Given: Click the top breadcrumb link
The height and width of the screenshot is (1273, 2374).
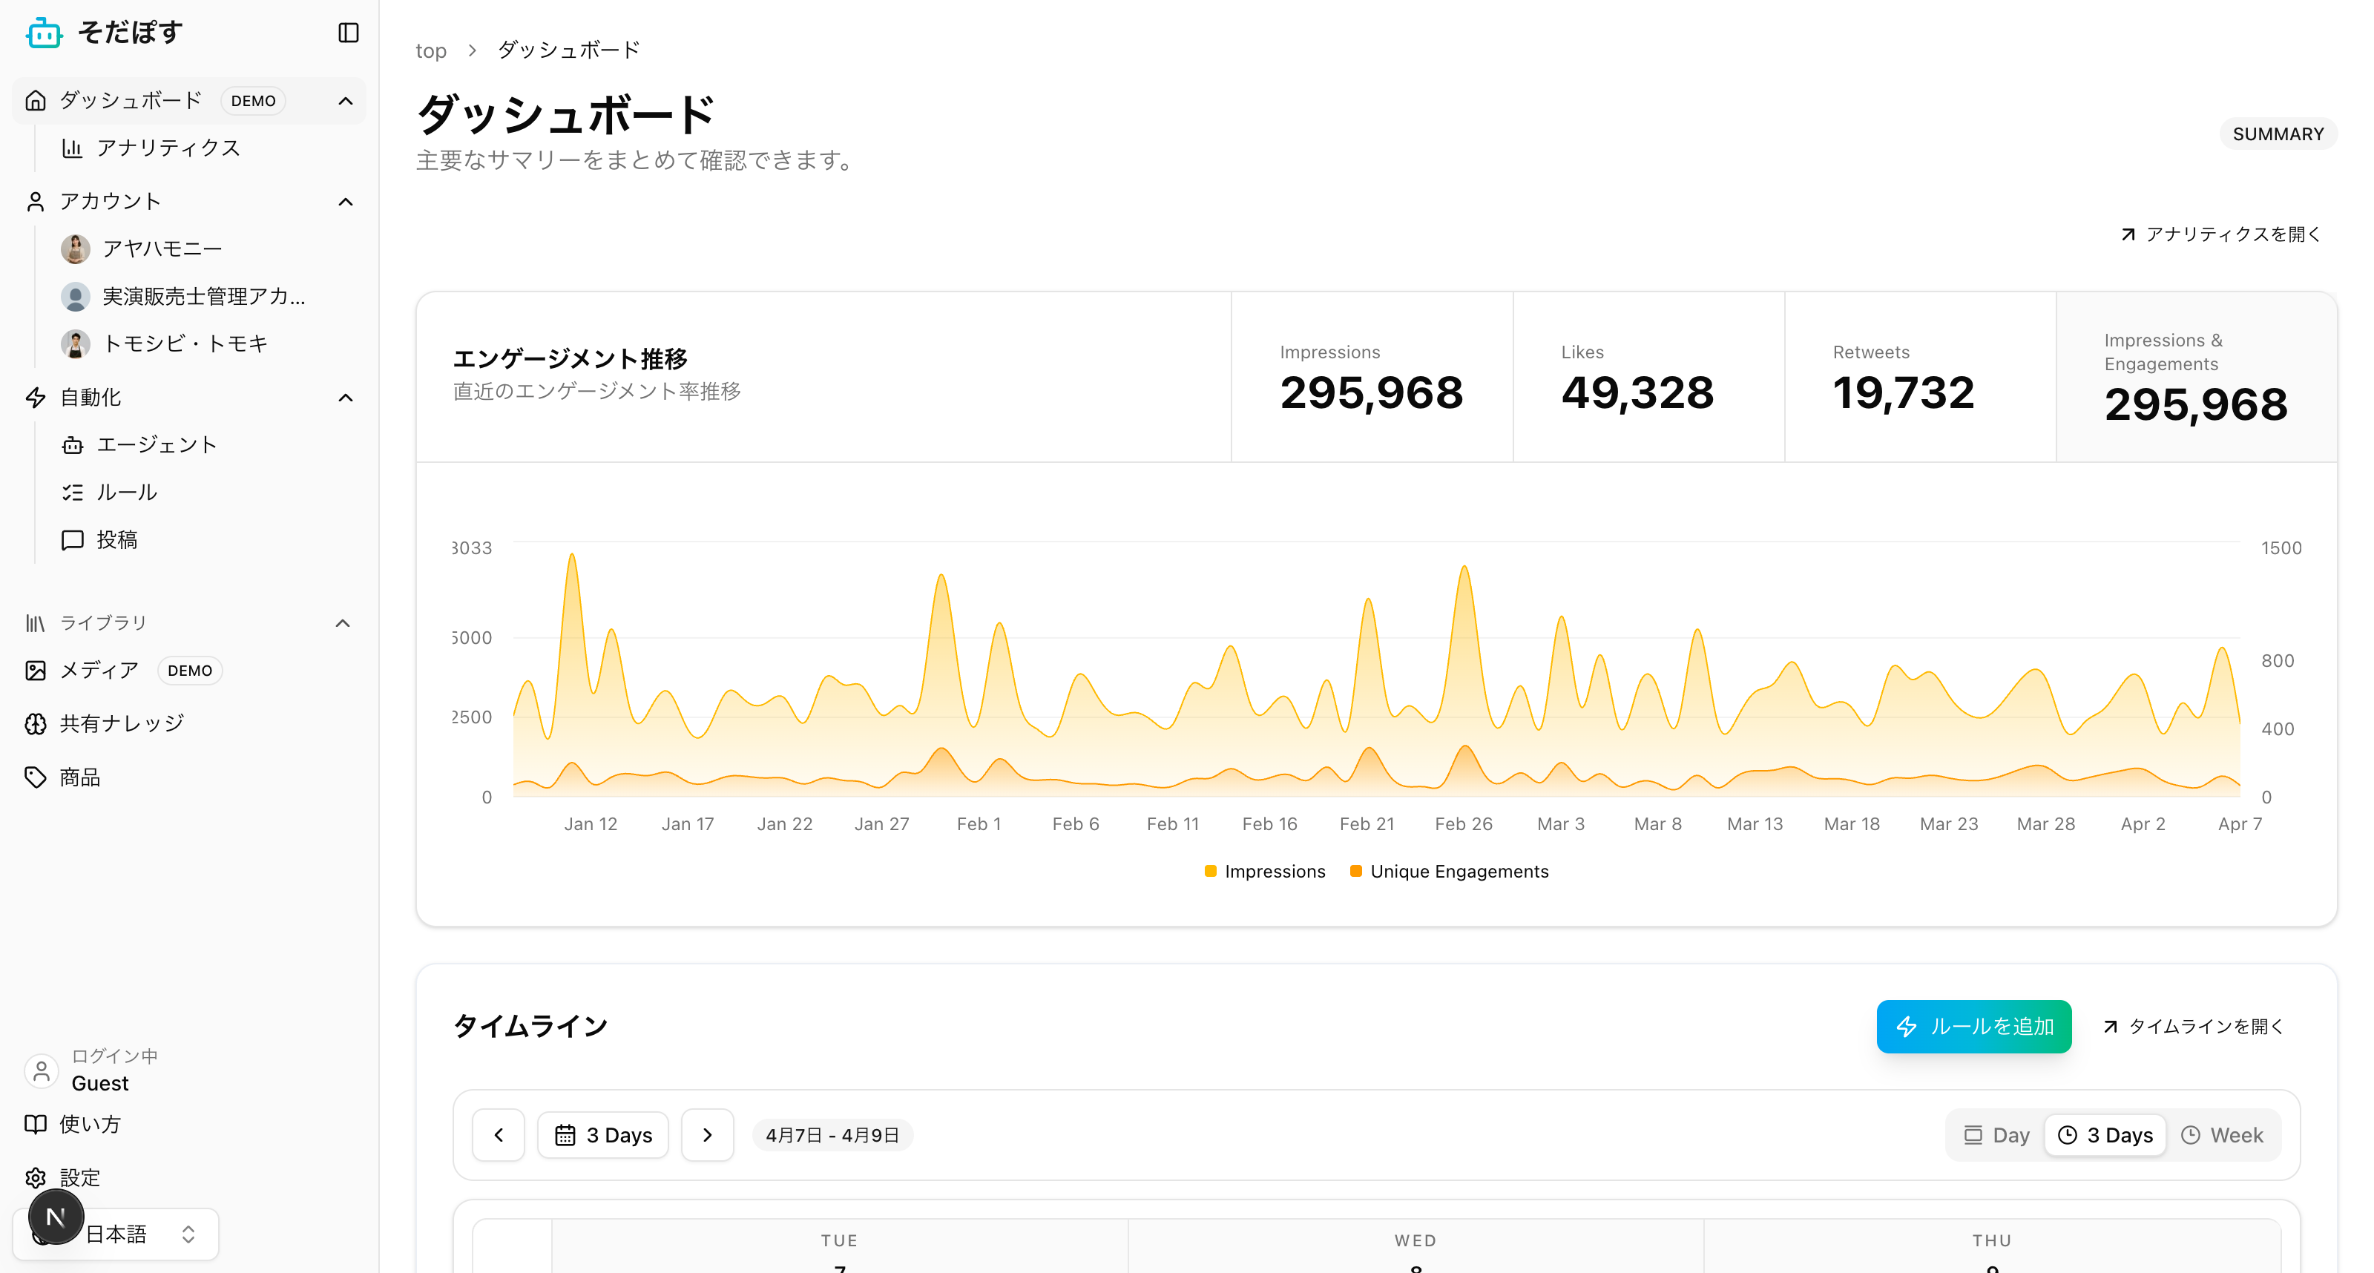Looking at the screenshot, I should pyautogui.click(x=430, y=50).
